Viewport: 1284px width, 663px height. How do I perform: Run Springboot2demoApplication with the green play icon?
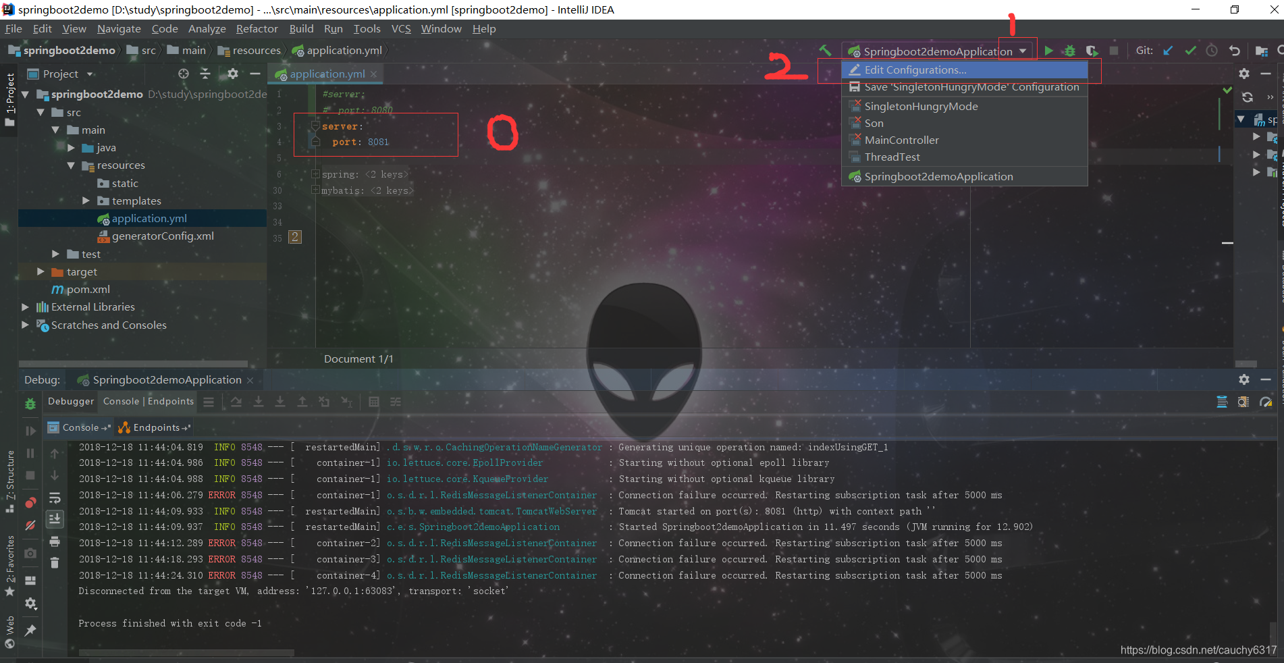click(1048, 51)
